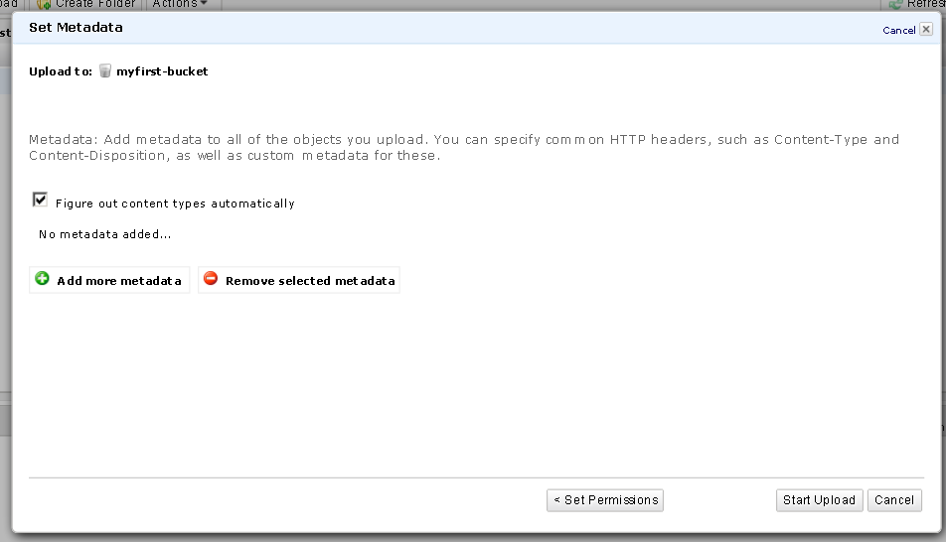Image resolution: width=946 pixels, height=542 pixels.
Task: Click the Metadata description paragraph
Action: tap(463, 147)
